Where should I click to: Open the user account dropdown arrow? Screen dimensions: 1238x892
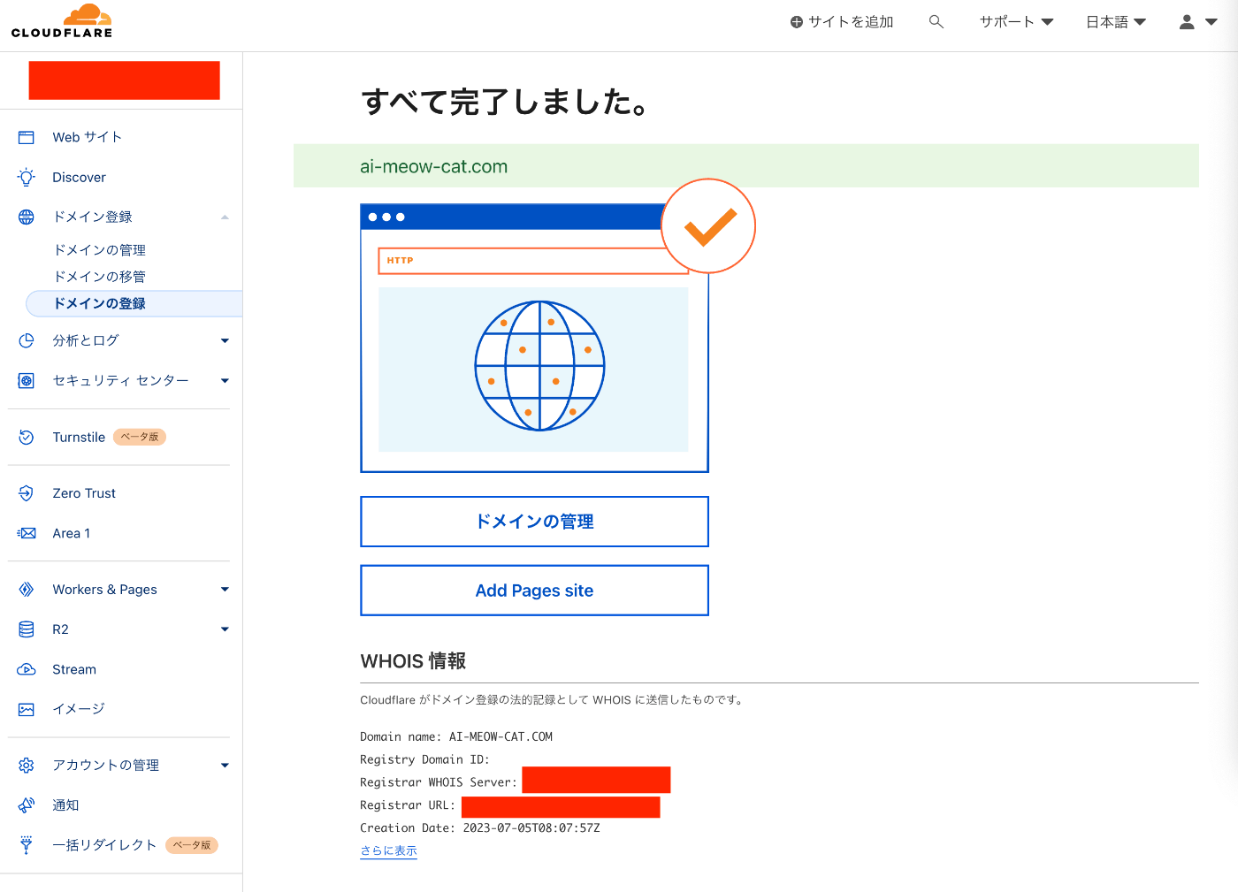1211,22
